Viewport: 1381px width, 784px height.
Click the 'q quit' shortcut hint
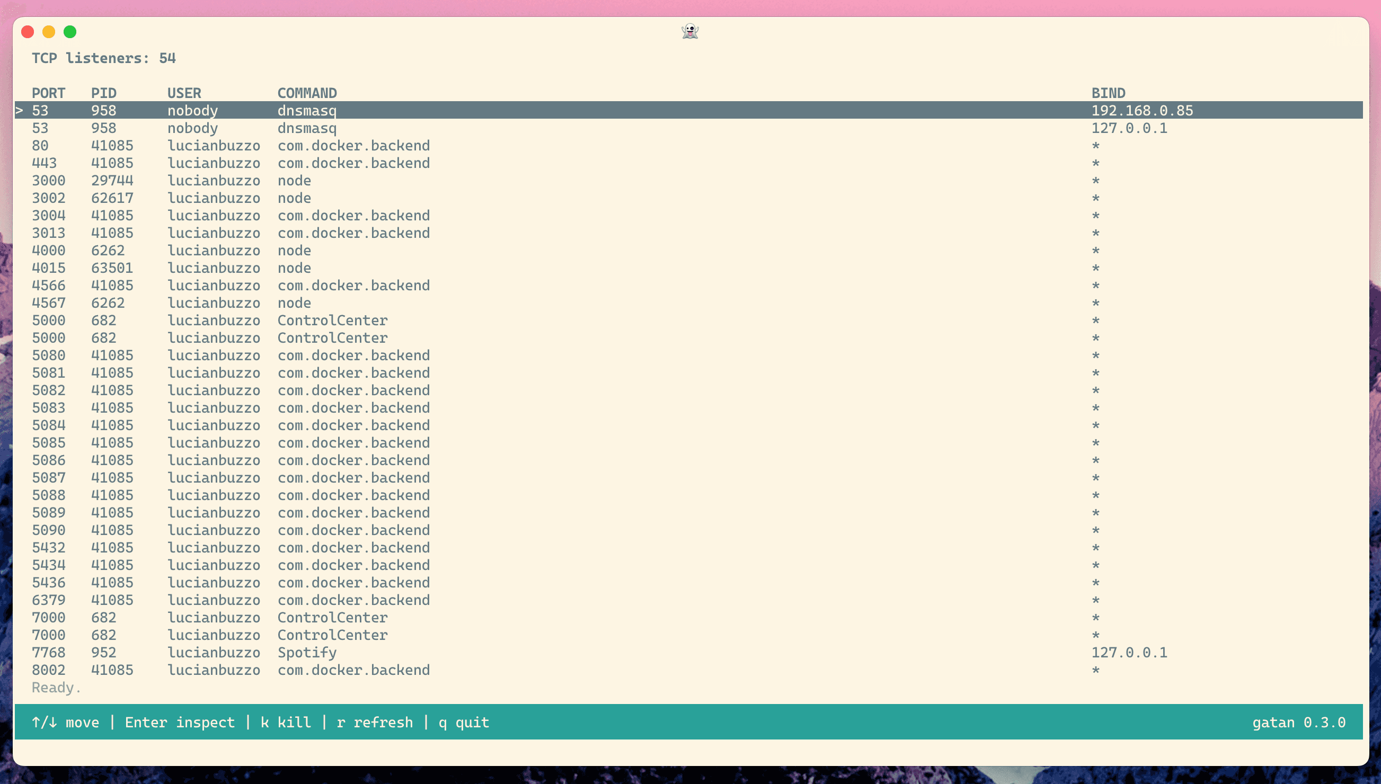(463, 722)
